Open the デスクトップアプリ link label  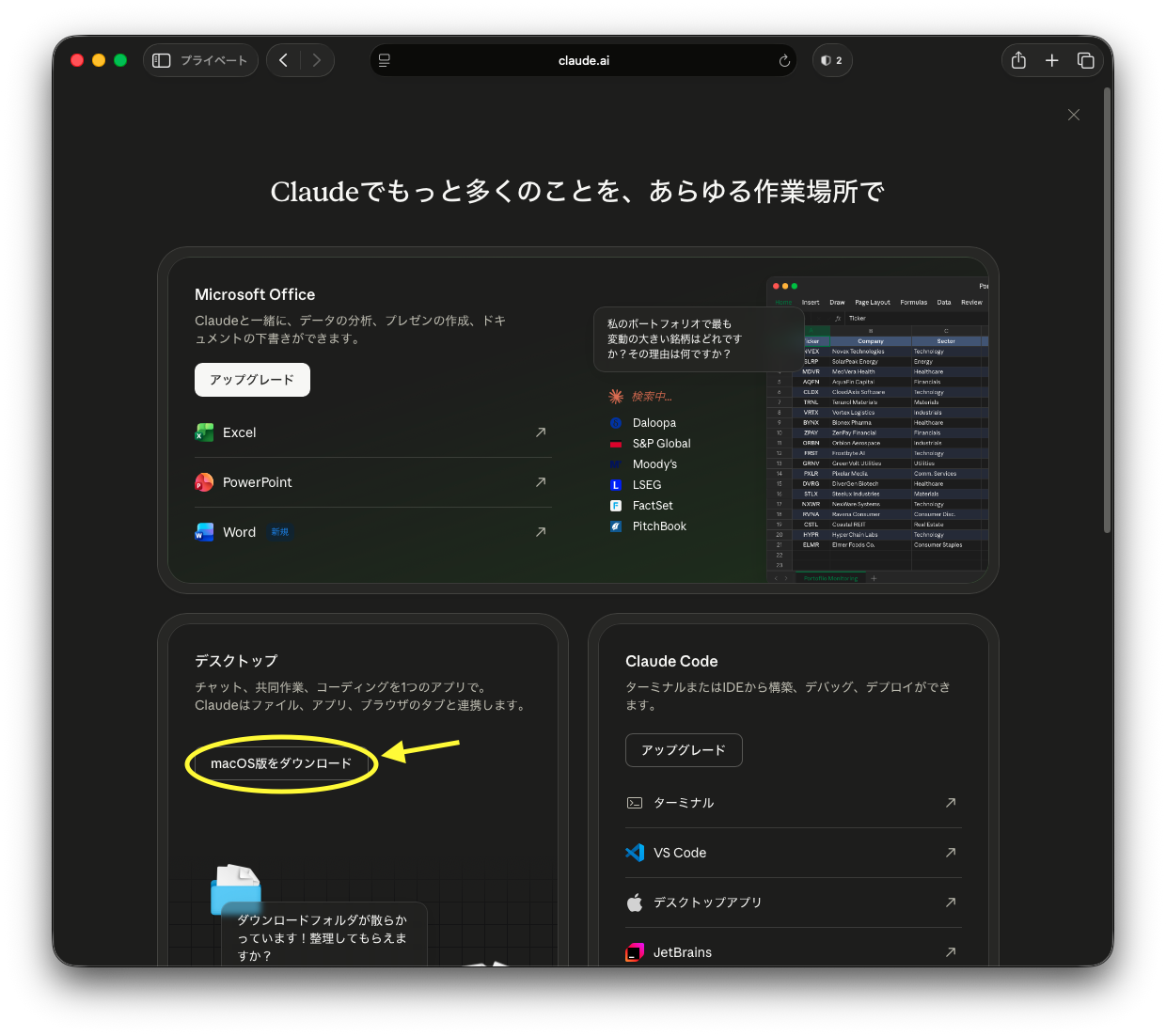click(707, 903)
